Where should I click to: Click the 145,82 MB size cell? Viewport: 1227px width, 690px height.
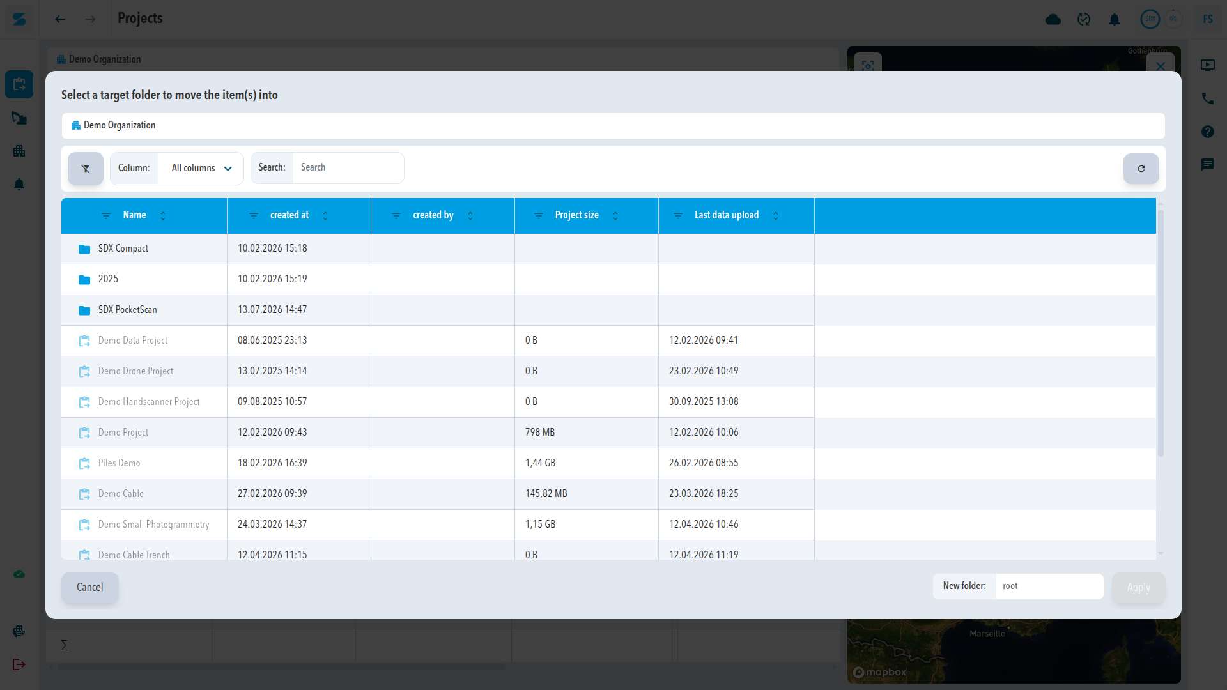586,494
